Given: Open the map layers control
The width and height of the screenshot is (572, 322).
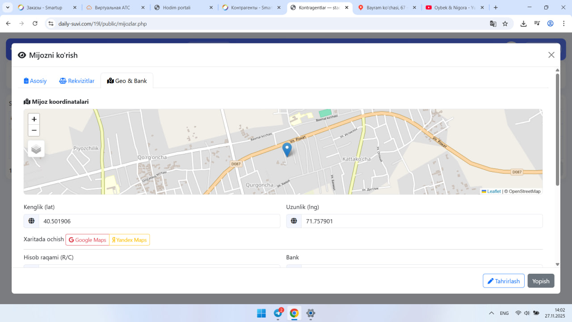Looking at the screenshot, I should 36,149.
